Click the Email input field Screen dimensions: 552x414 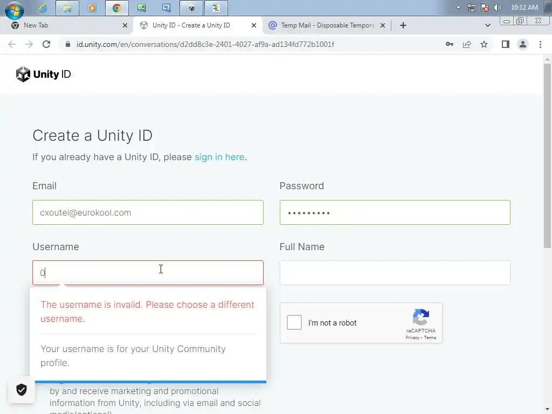[x=148, y=212]
